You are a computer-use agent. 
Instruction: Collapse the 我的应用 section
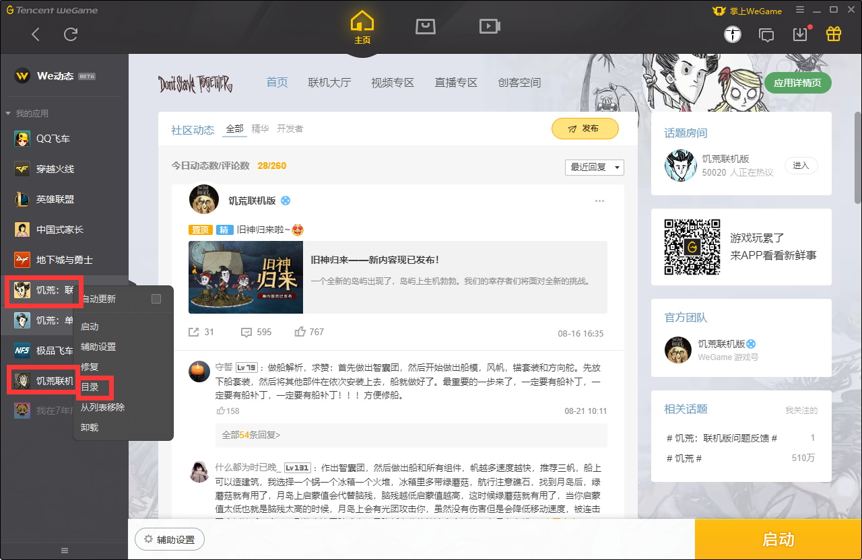[27, 113]
